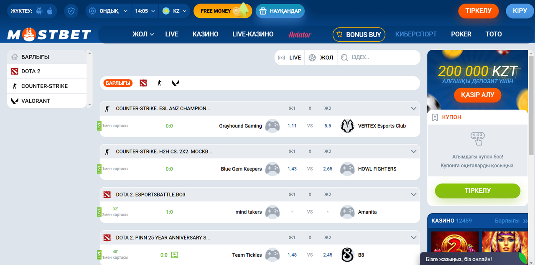This screenshot has height=265, width=535.
Task: Open the КАЗИНО section
Action: pos(205,34)
